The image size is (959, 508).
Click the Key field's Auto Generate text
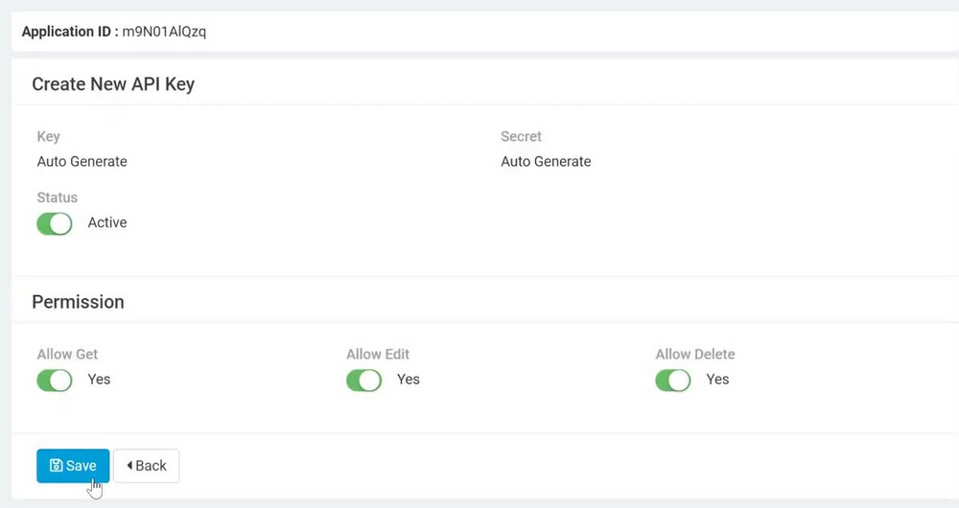[x=82, y=161]
